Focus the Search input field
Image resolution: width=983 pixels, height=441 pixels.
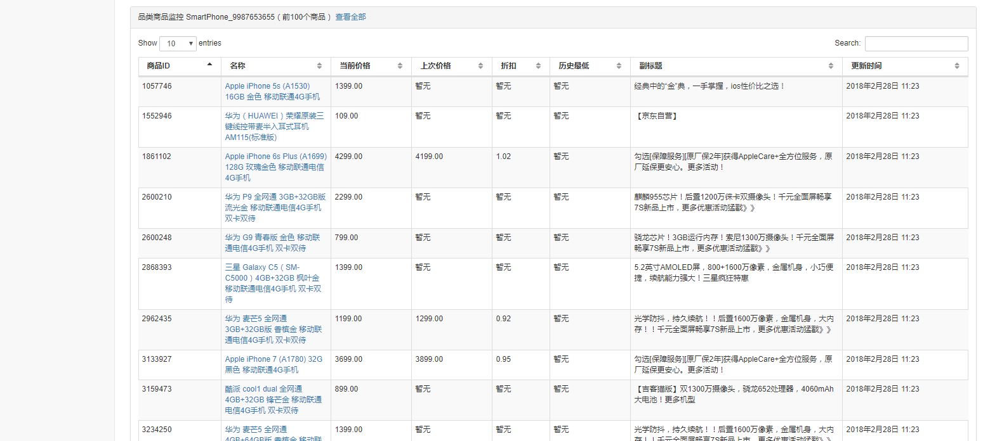click(916, 43)
